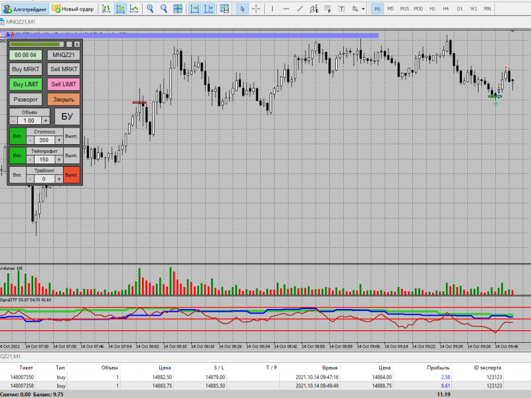531x398 pixels.
Task: Select the horizontal line drawing tool
Action: (x=286, y=9)
